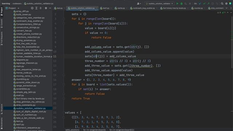Open morse_code.py in project tree
The image size is (233, 131).
tap(24, 73)
